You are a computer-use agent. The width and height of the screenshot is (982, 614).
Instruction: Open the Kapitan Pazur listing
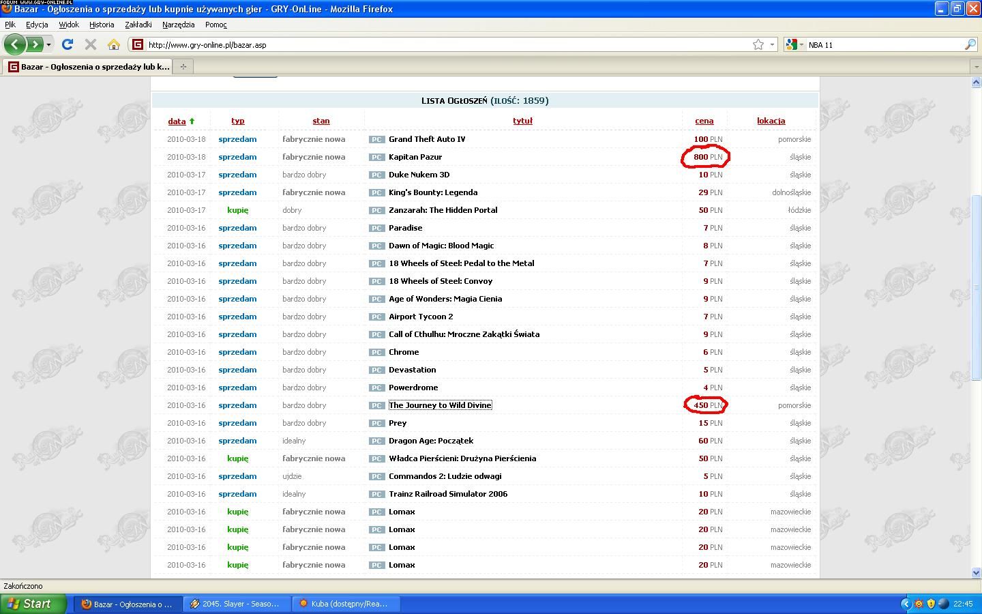(415, 157)
